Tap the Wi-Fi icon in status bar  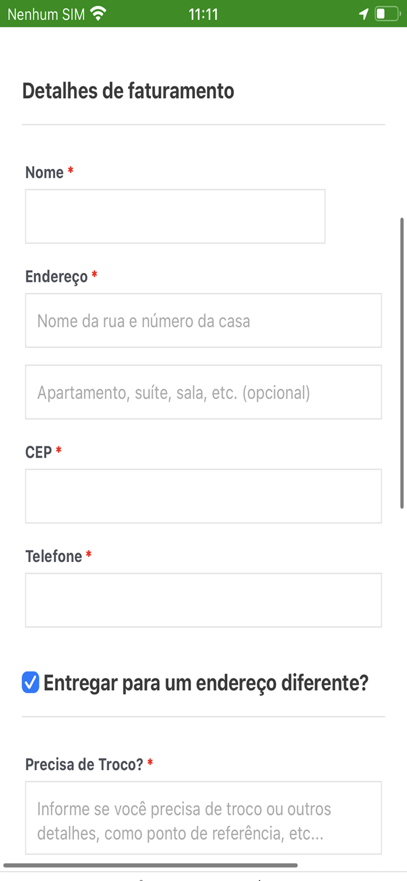click(96, 13)
